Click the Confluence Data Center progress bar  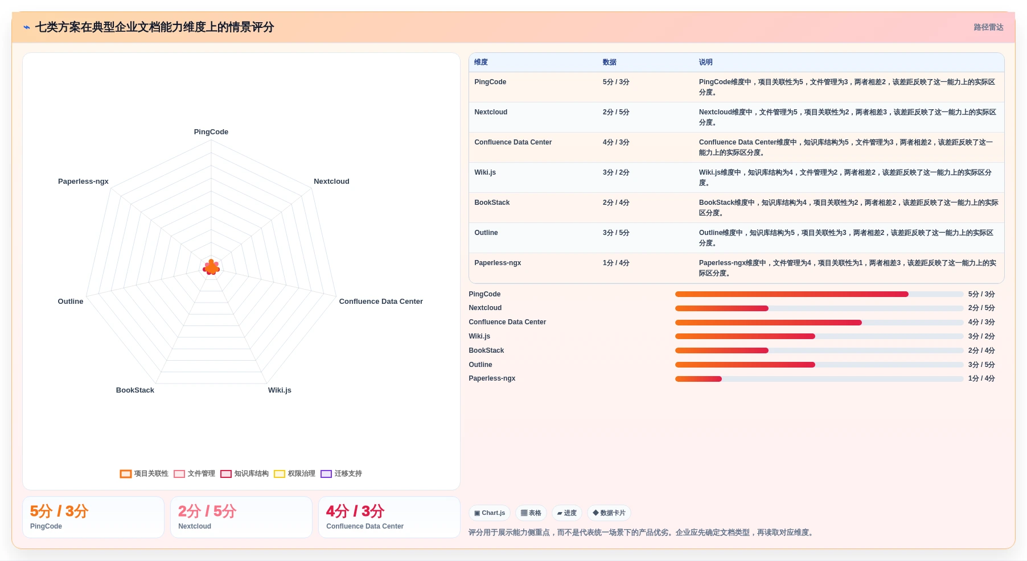click(x=819, y=323)
